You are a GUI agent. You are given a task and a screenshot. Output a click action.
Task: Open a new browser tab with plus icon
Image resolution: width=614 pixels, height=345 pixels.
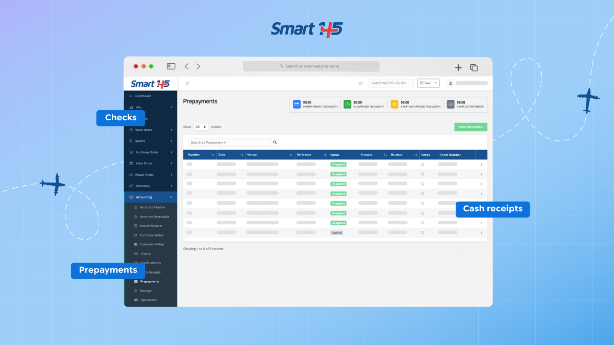[459, 68]
